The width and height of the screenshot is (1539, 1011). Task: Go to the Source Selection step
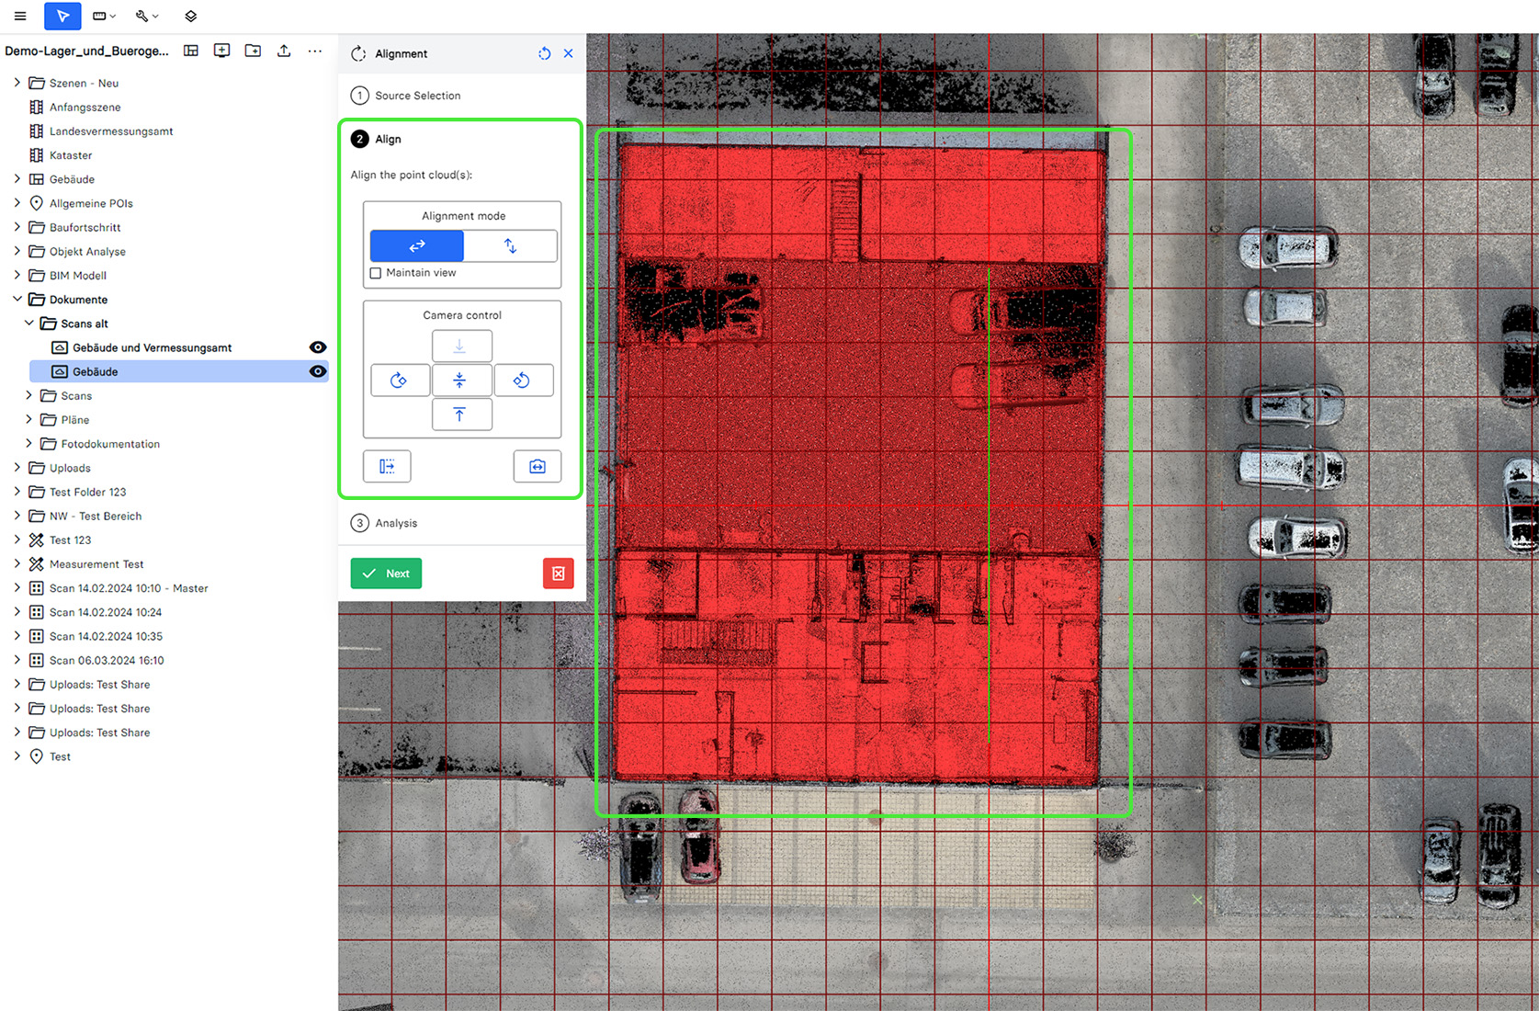417,96
